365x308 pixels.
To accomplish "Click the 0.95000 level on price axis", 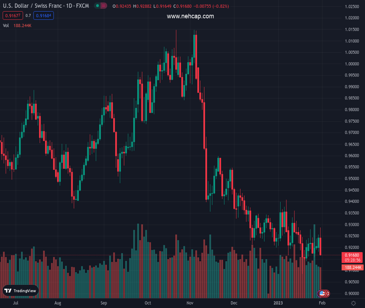I will tap(352, 179).
